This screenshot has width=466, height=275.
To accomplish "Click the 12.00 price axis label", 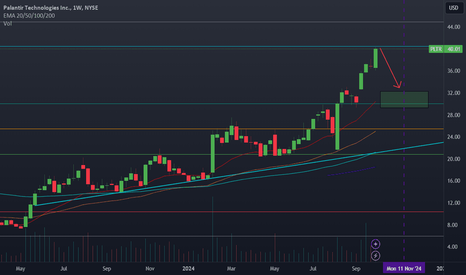I will click(453, 203).
